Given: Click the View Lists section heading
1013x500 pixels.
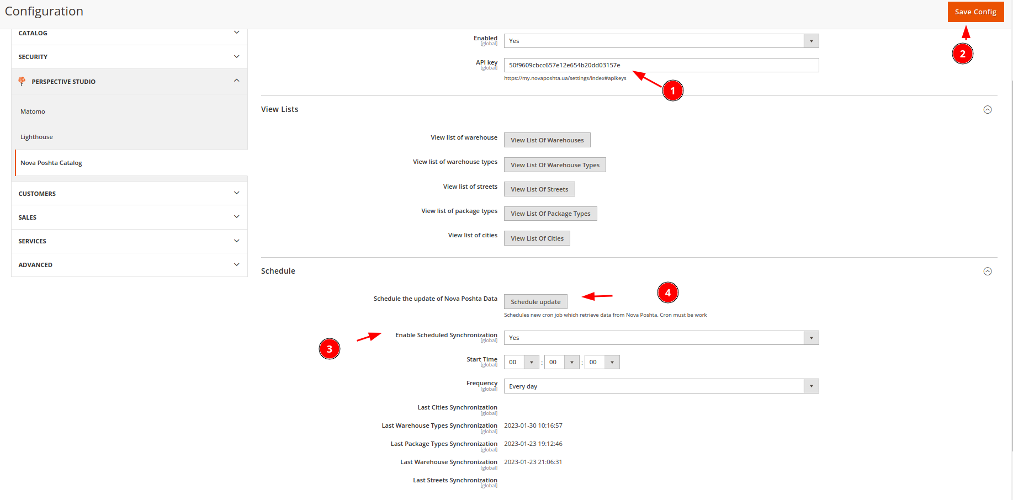Looking at the screenshot, I should [x=279, y=109].
